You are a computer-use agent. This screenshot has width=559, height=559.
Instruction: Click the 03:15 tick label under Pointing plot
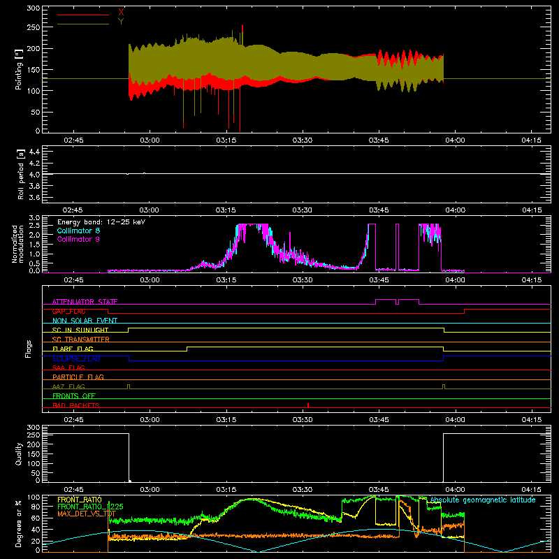tap(226, 140)
